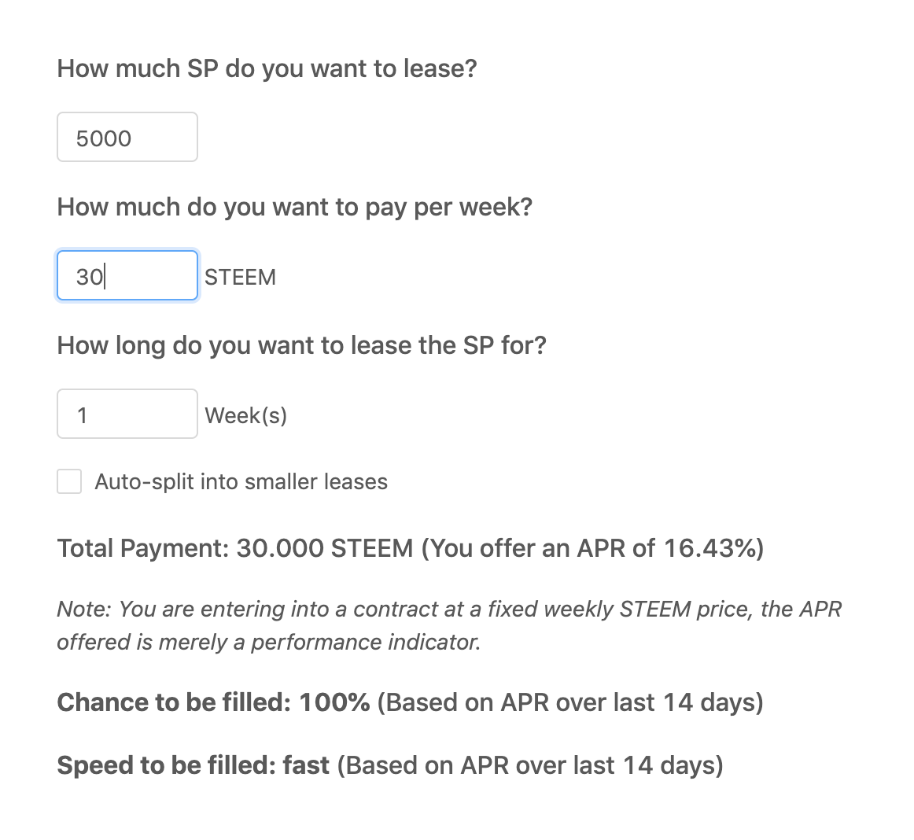Click the "Auto-split into smaller leases" label
The image size is (914, 840).
(241, 481)
